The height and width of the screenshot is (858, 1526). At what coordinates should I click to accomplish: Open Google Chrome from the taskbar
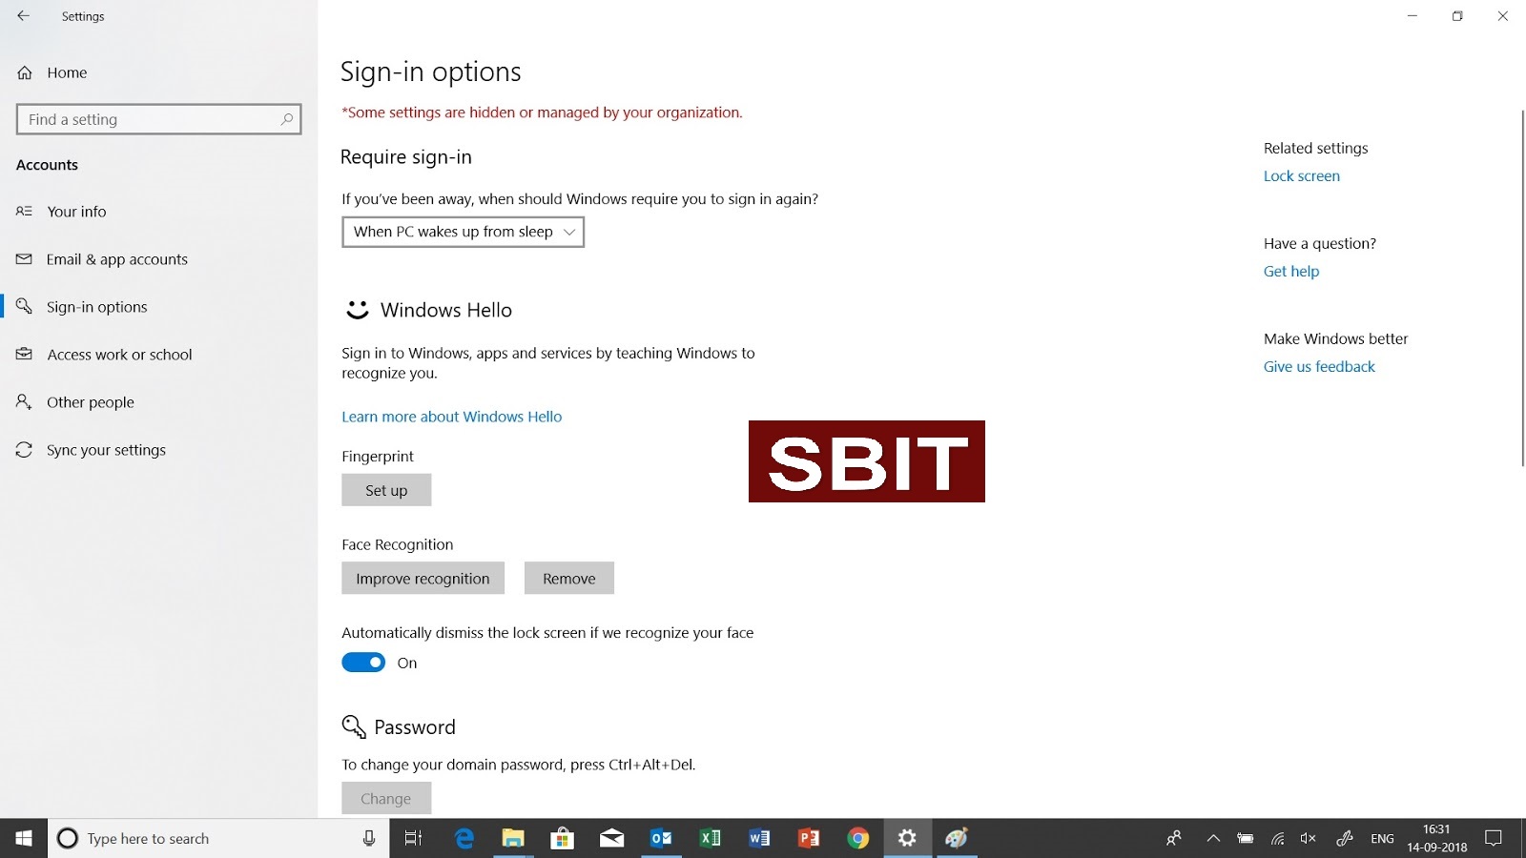[x=858, y=839]
